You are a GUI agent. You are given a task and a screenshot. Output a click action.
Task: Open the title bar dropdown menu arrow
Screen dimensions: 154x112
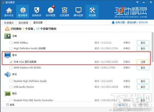137,2
